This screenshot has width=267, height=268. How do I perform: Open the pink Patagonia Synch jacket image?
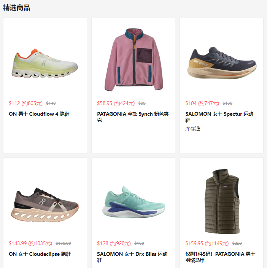(x=133, y=59)
